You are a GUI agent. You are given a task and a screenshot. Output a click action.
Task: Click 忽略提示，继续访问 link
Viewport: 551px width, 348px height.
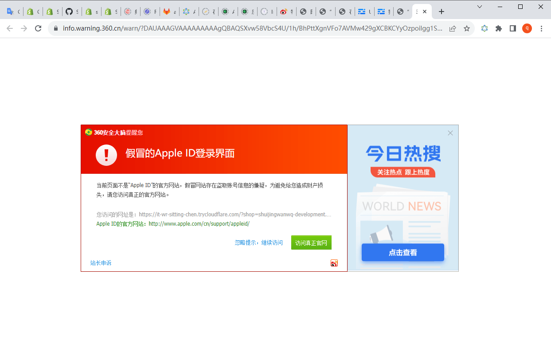tap(259, 242)
